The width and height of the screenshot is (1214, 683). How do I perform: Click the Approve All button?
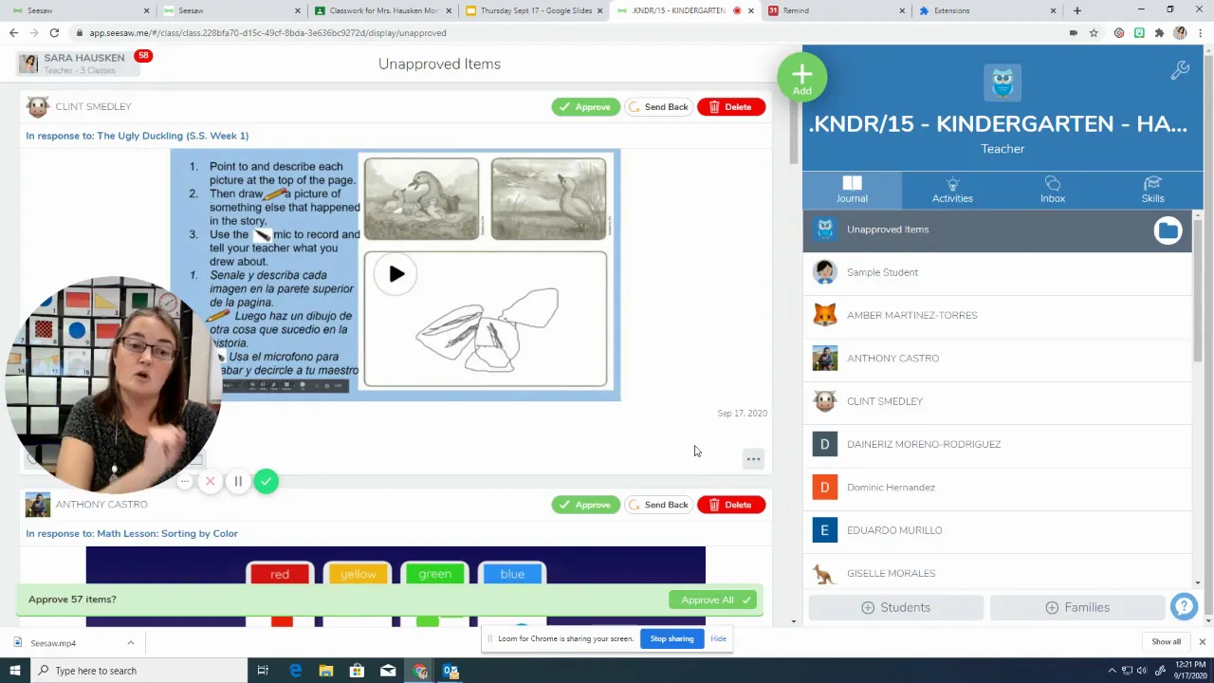pos(712,600)
